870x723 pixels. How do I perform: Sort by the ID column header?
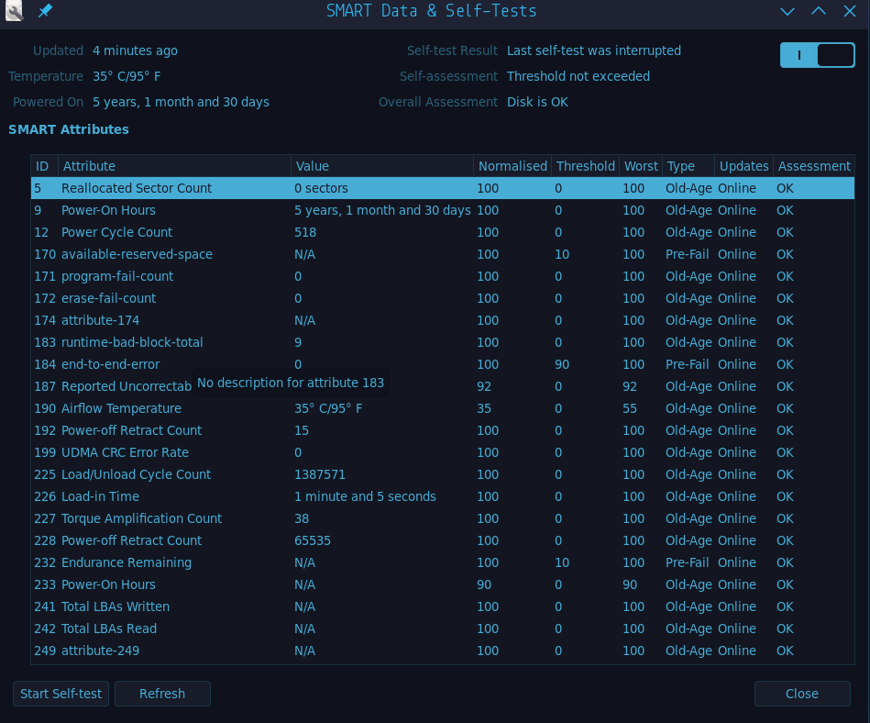pyautogui.click(x=42, y=166)
